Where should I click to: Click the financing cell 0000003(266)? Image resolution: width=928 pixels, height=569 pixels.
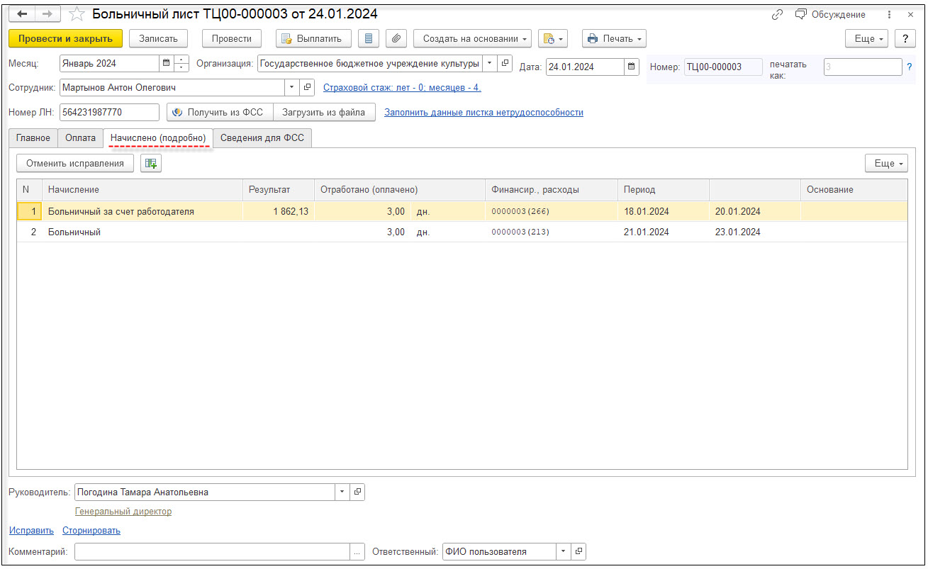(x=552, y=211)
